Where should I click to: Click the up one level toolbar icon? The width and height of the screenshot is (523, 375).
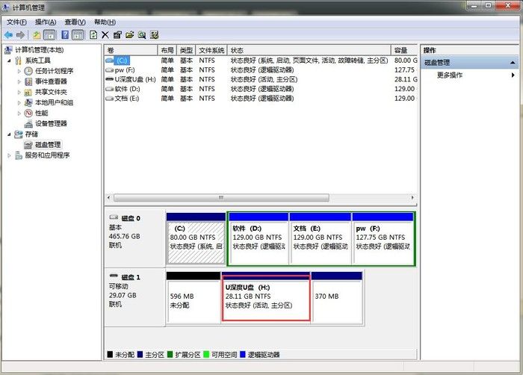coord(37,34)
